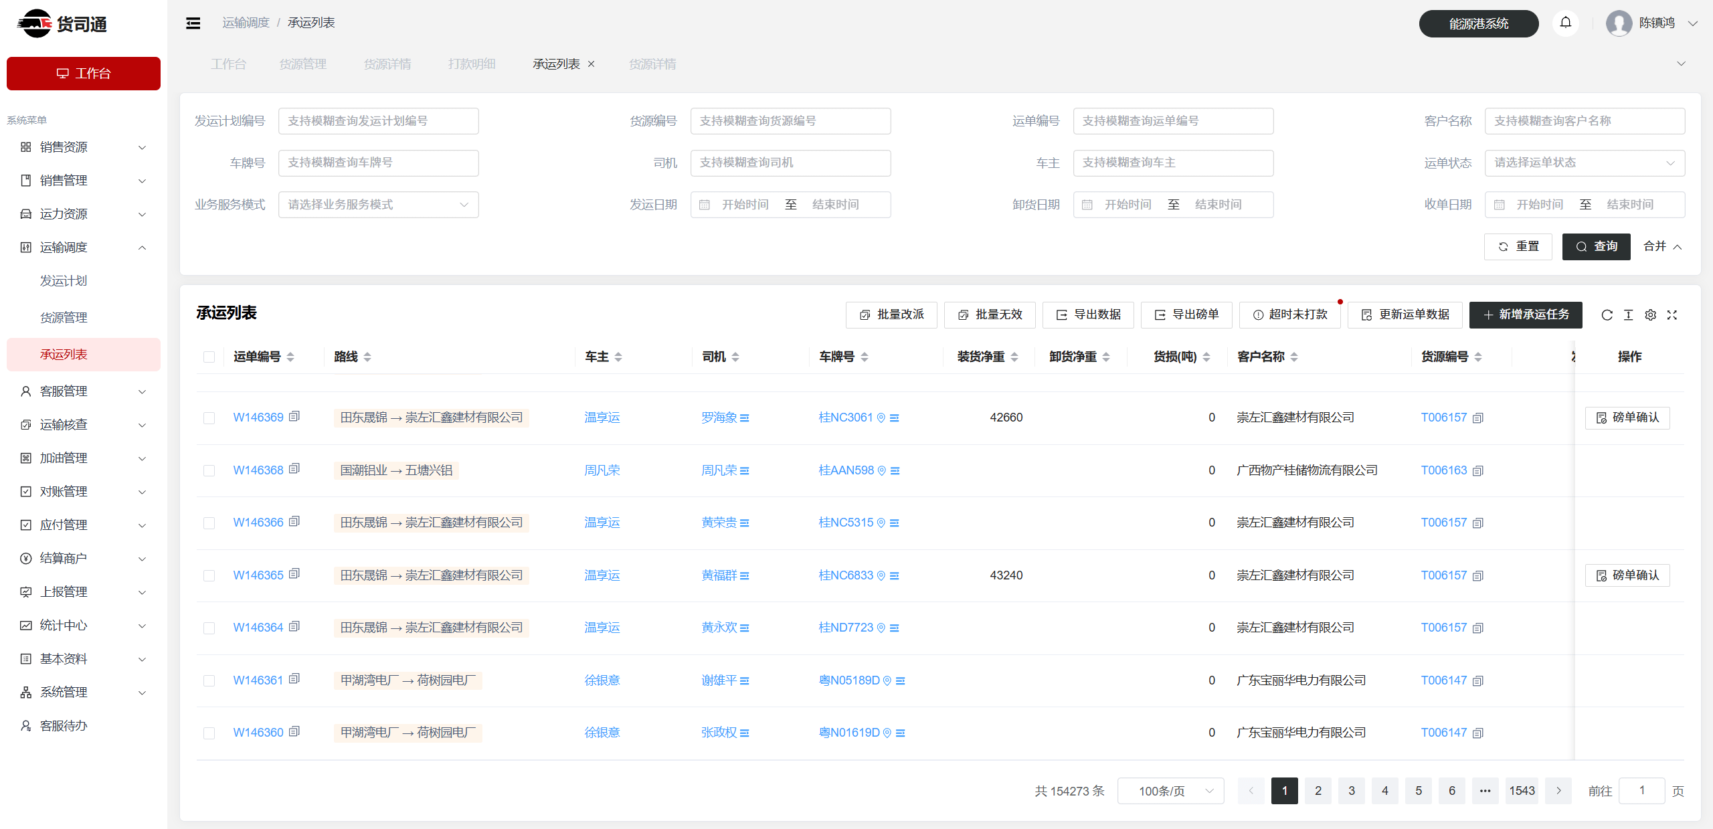
Task: Collapse filters with 合并 toggle
Action: [1663, 247]
